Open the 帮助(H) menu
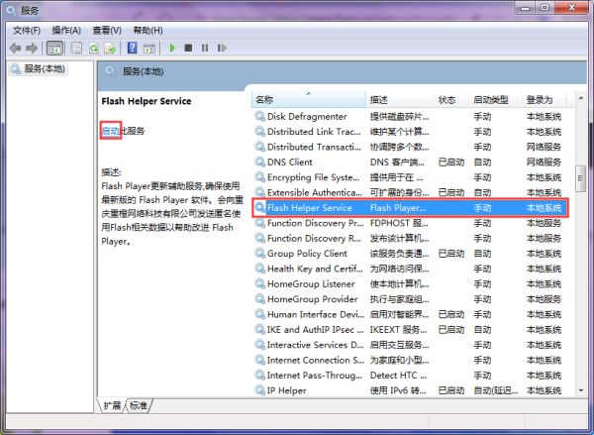Viewport: 594px width, 435px height. click(148, 31)
